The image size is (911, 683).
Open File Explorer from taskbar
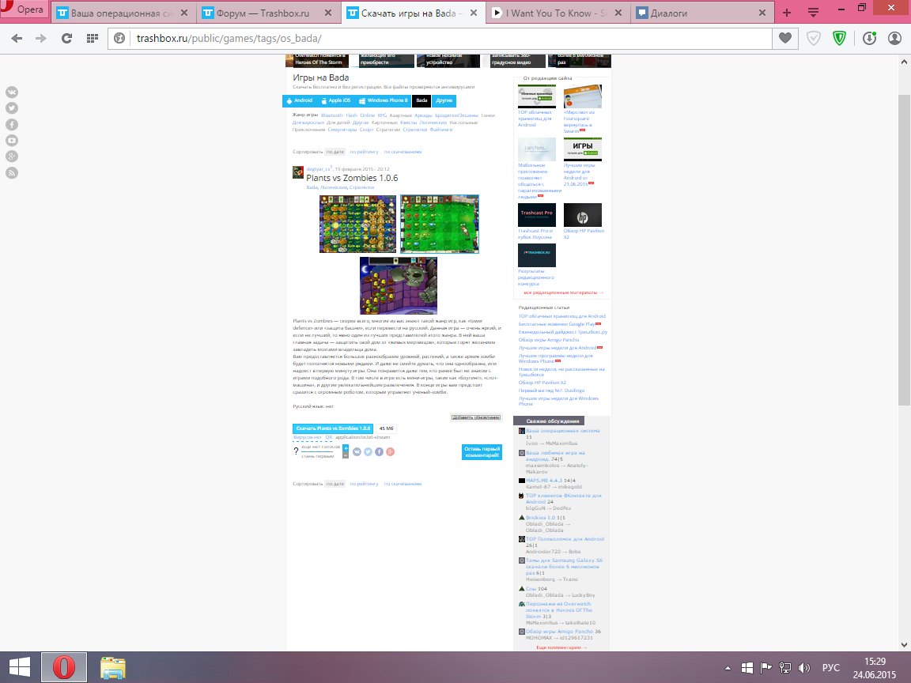(113, 667)
